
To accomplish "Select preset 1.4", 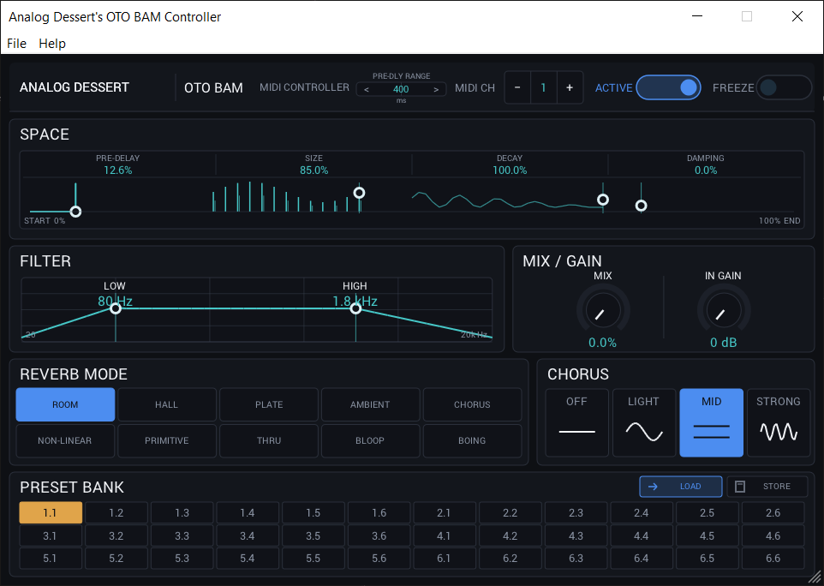I will 248,513.
